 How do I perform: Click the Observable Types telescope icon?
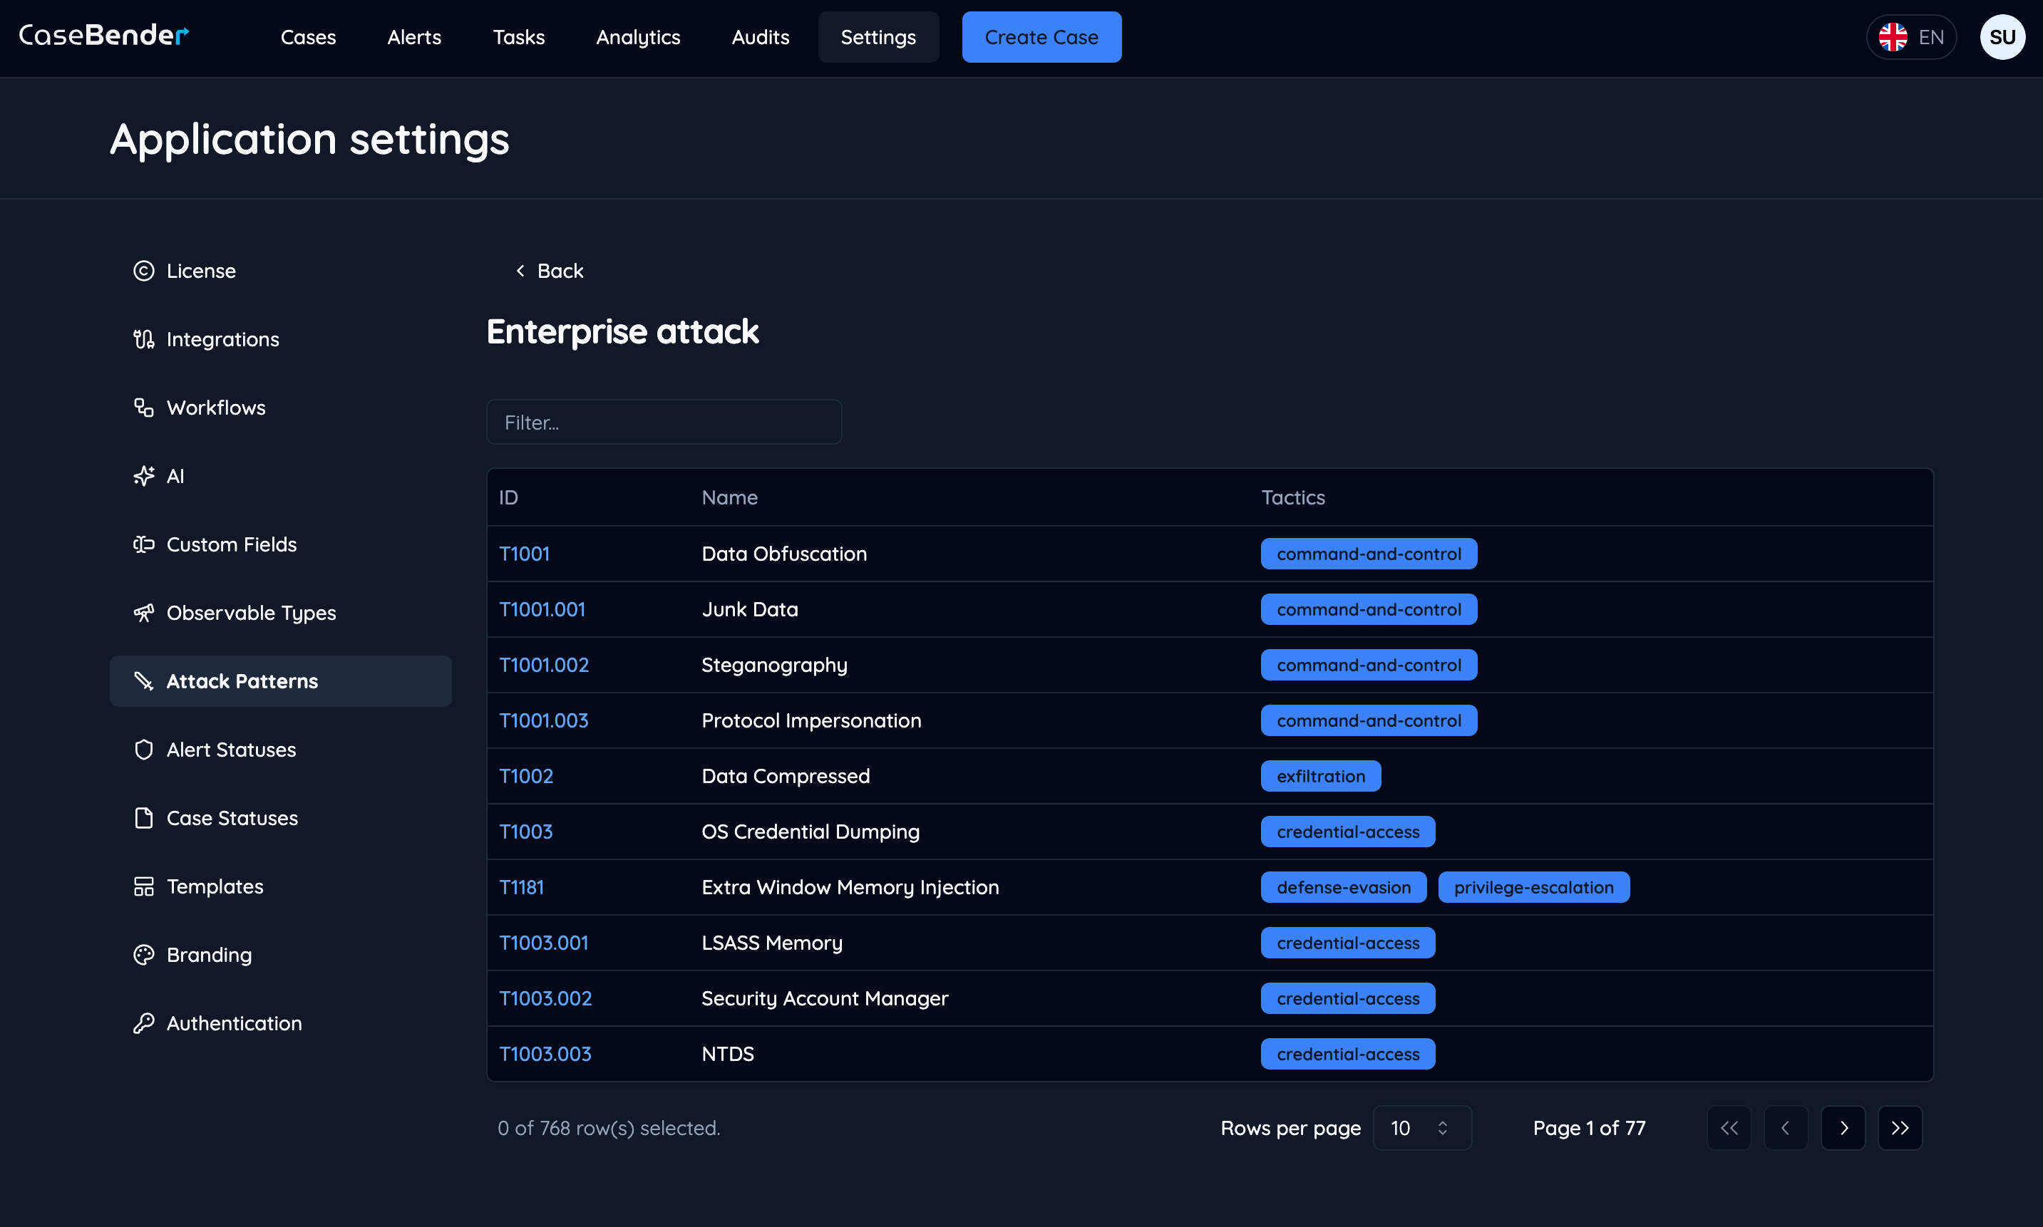144,613
